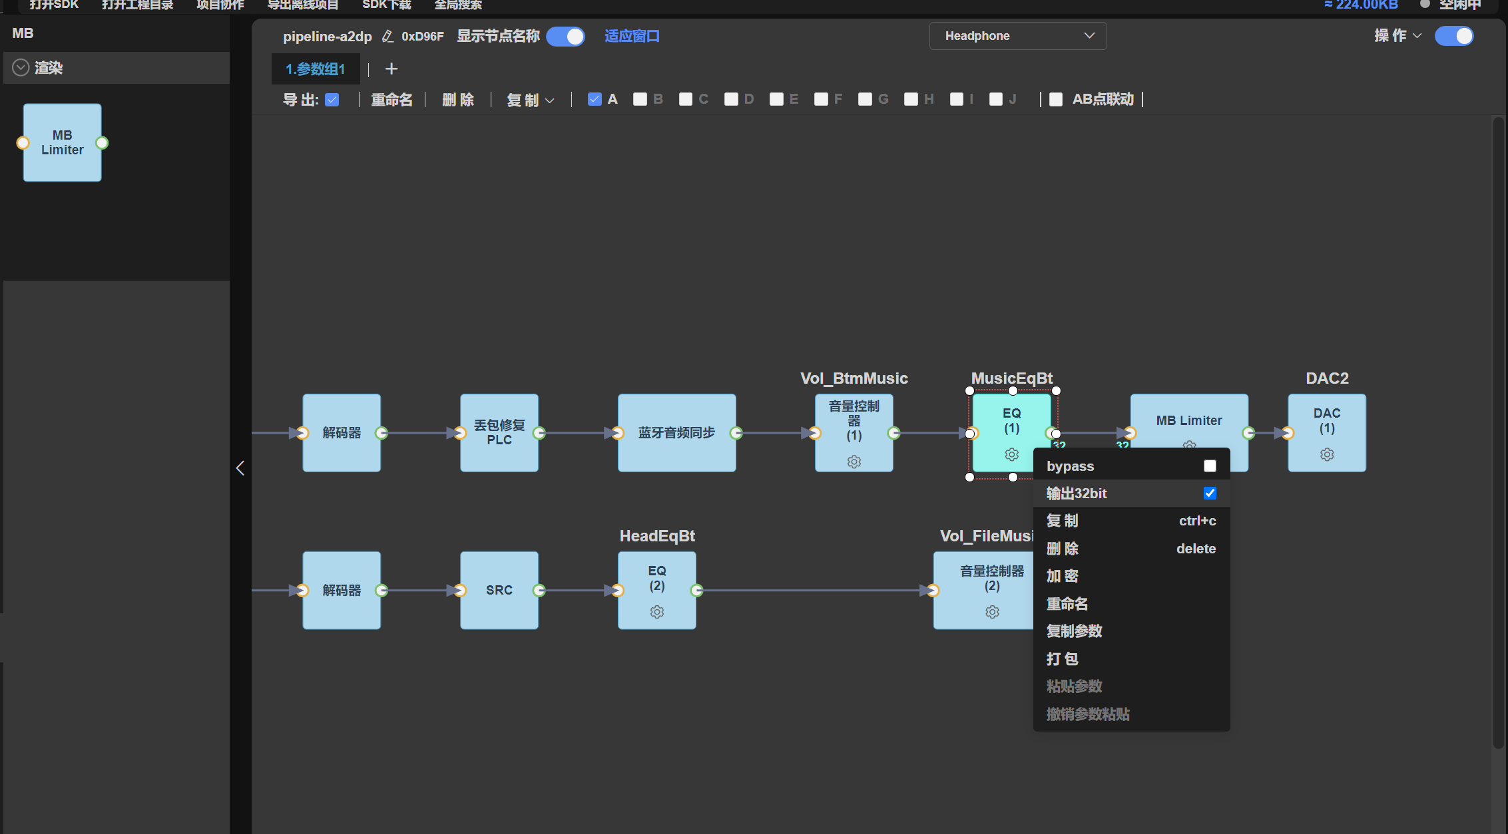Click 删除 in the parameter toolbar
The height and width of the screenshot is (834, 1508).
pyautogui.click(x=458, y=100)
